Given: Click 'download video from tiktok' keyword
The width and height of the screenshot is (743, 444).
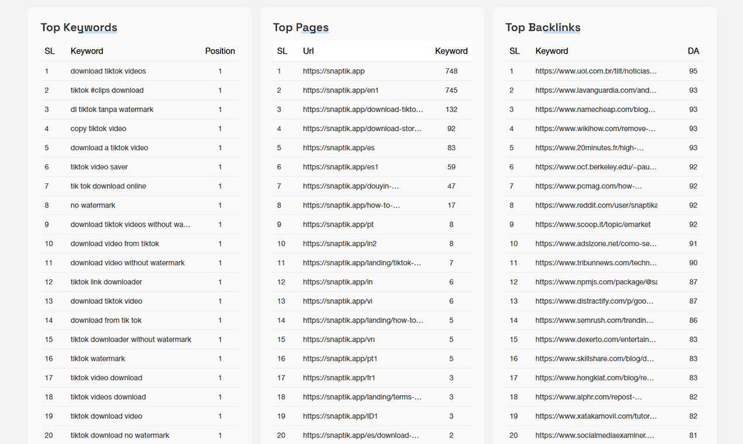Looking at the screenshot, I should tap(115, 244).
